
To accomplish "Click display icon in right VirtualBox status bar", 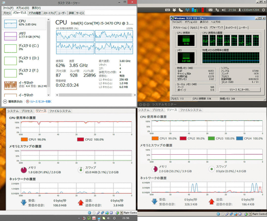I will click(x=240, y=214).
